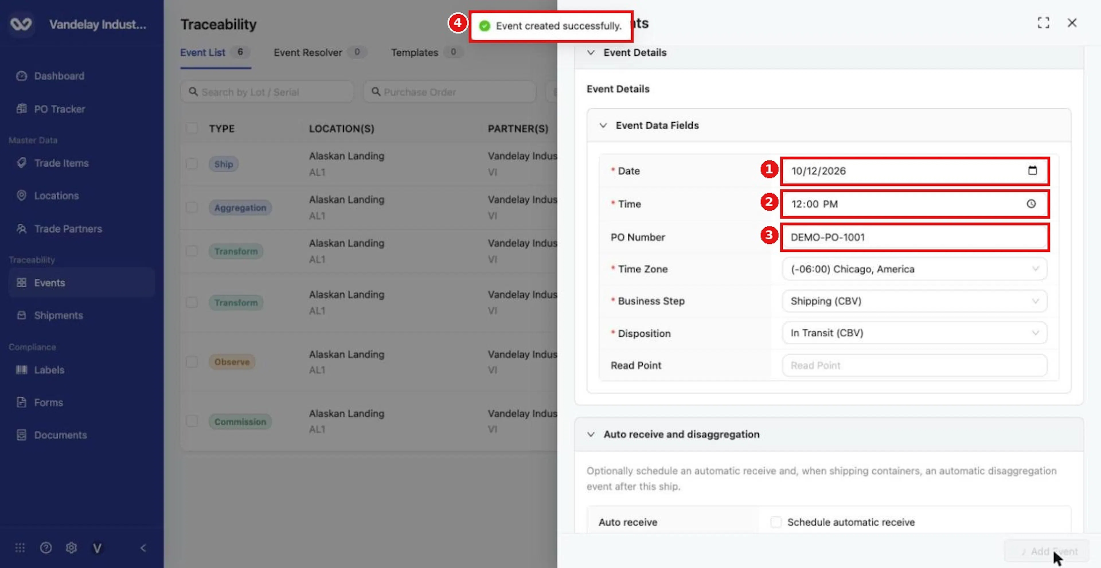The width and height of the screenshot is (1101, 568).
Task: Expand panel to fullscreen
Action: [1043, 23]
